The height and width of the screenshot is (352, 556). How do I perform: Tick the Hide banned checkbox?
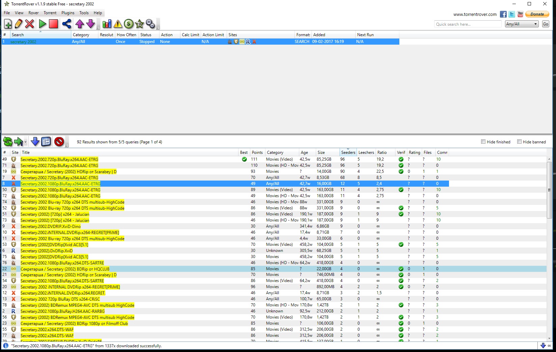[519, 142]
